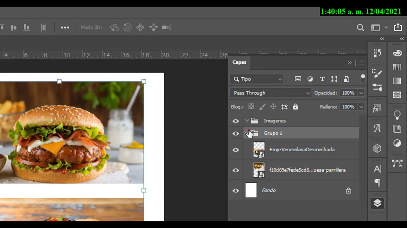Hide the Grupo 1 visibility eye
This screenshot has width=407, height=228.
236,134
